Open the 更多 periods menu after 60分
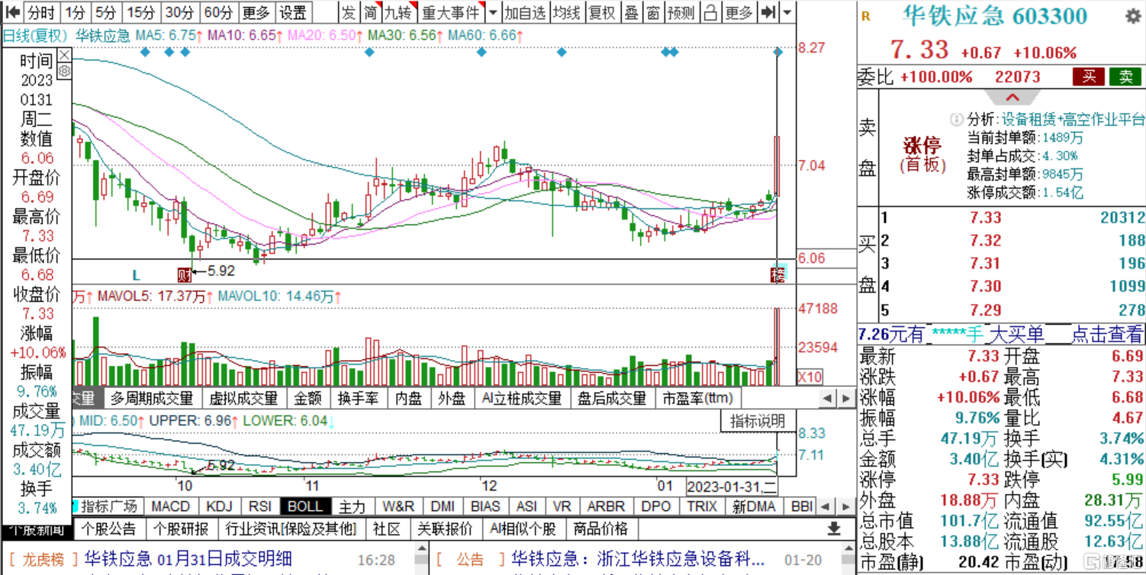Screen dimensions: 1146x575 click(256, 12)
